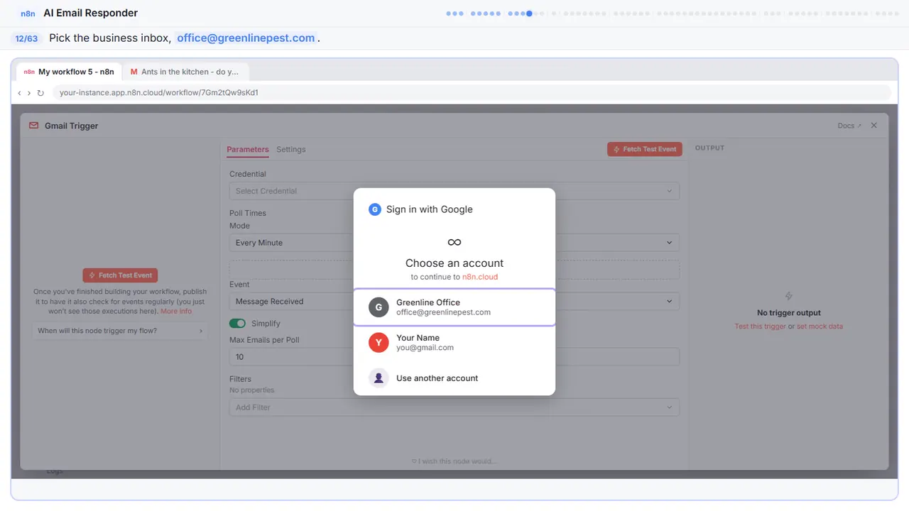Image resolution: width=909 pixels, height=511 pixels.
Task: Switch to the Settings tab
Action: click(x=291, y=150)
